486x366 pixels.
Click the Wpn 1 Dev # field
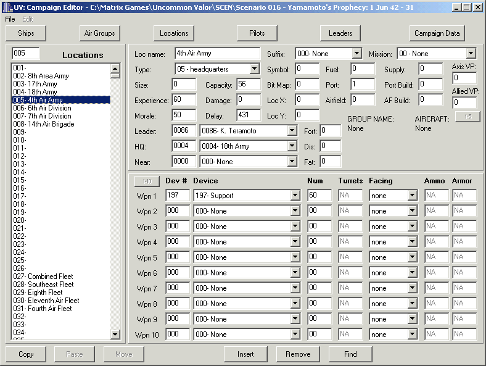[x=178, y=195]
